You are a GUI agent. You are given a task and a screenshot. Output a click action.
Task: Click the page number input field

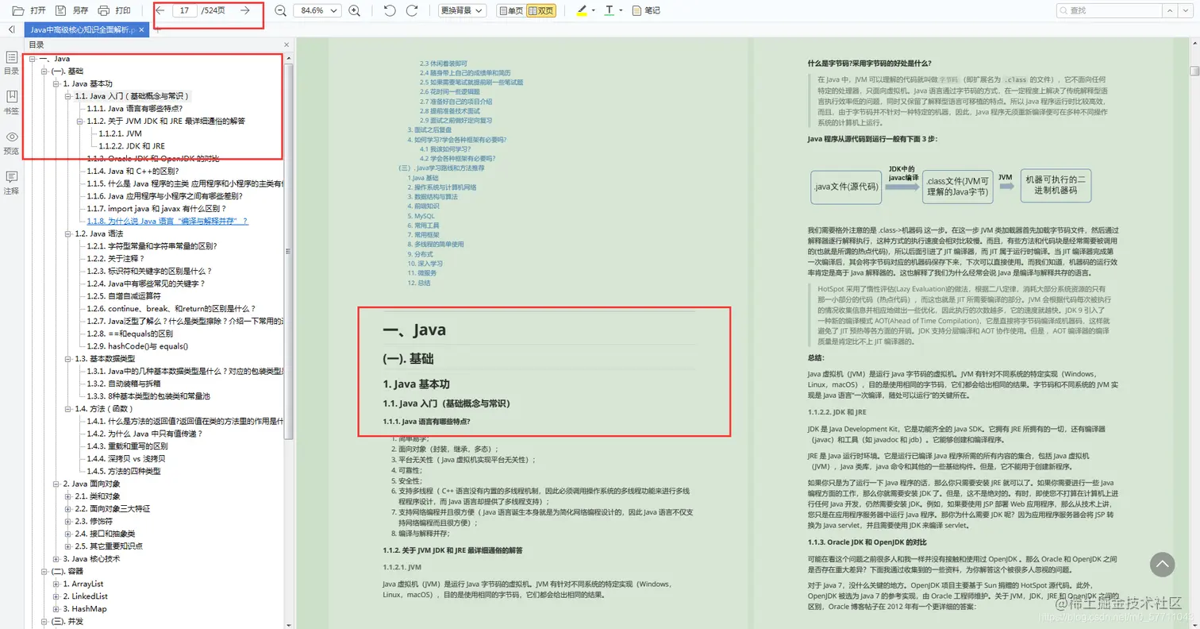coord(184,10)
